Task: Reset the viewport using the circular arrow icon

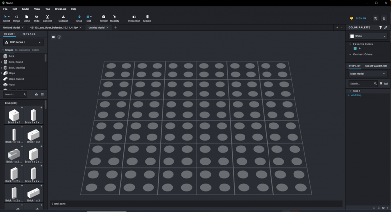Action: 59,37
